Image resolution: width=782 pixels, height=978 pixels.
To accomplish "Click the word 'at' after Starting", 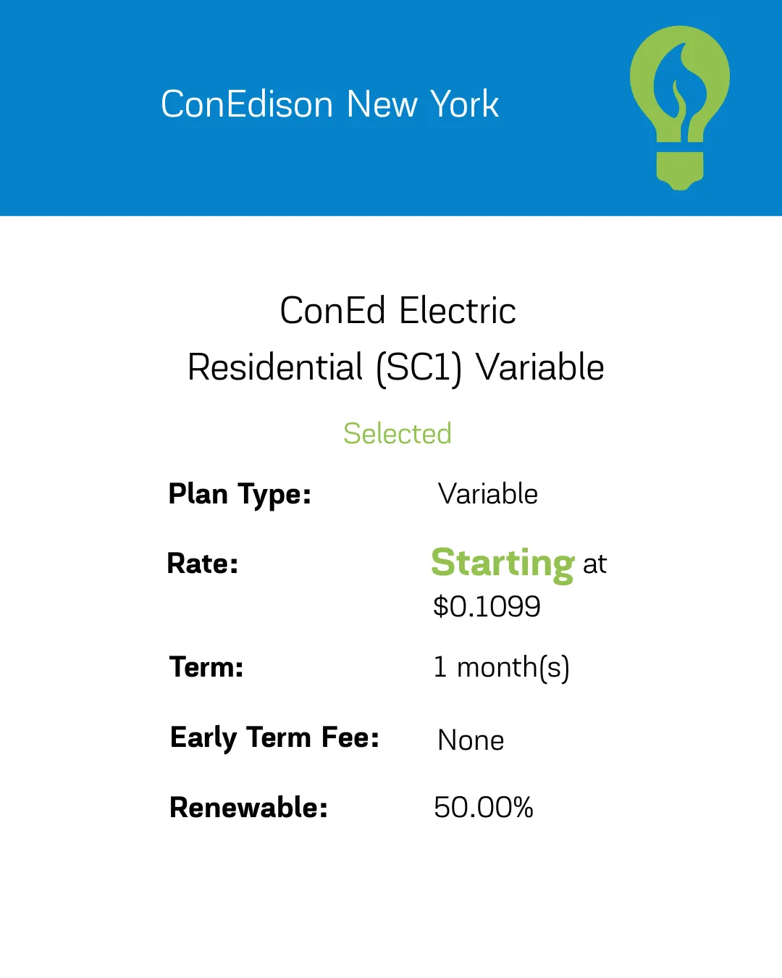I will point(594,564).
